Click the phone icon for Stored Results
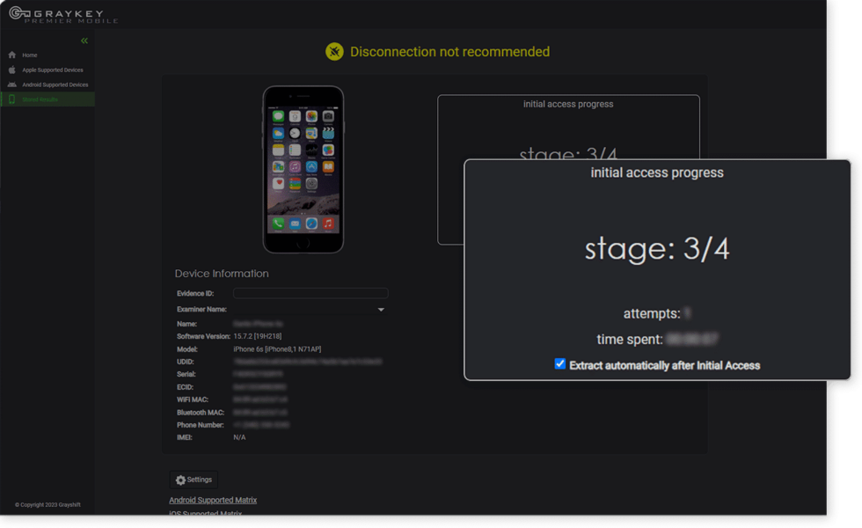 point(11,99)
